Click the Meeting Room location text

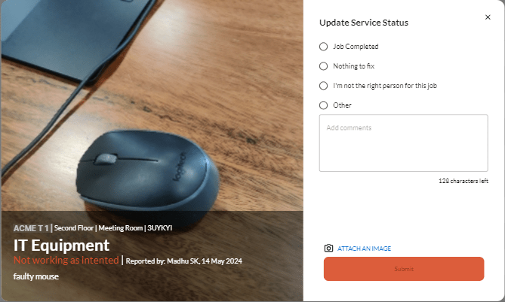pyautogui.click(x=121, y=228)
